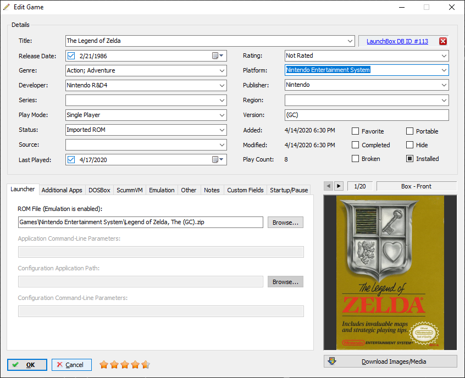
Task: Open the Notes tab
Action: point(212,190)
